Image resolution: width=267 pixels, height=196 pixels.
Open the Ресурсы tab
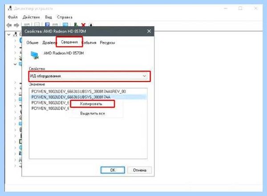[107, 43]
